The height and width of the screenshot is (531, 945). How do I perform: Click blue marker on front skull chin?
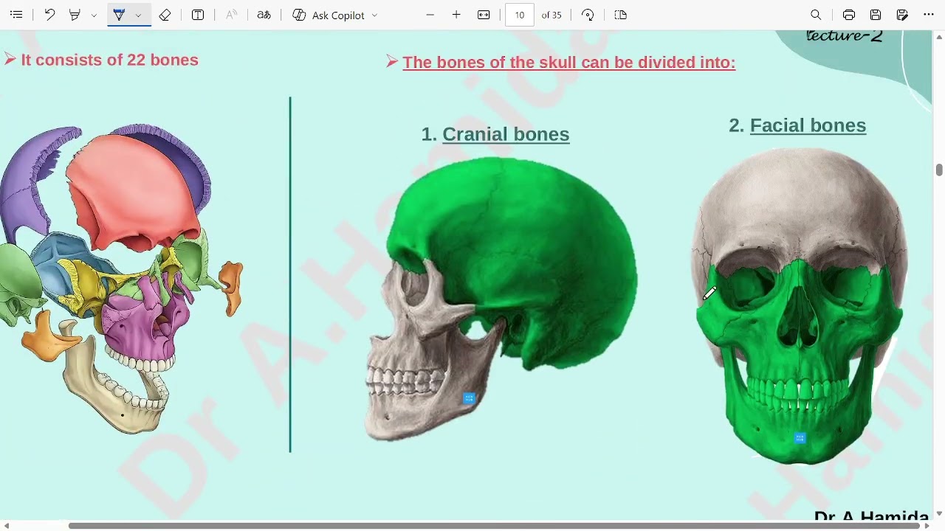pyautogui.click(x=800, y=438)
